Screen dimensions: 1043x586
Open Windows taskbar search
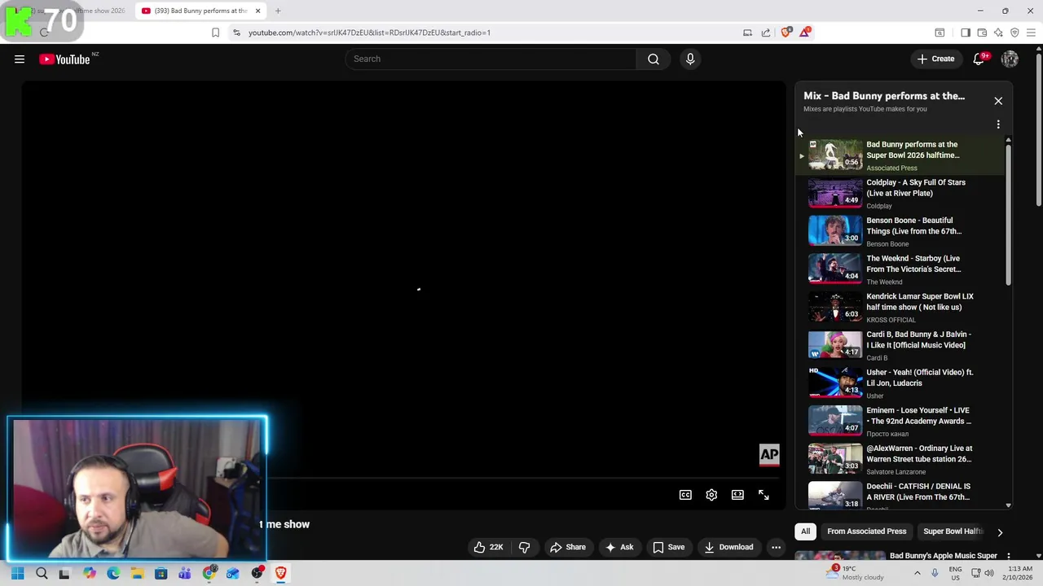coord(42,573)
